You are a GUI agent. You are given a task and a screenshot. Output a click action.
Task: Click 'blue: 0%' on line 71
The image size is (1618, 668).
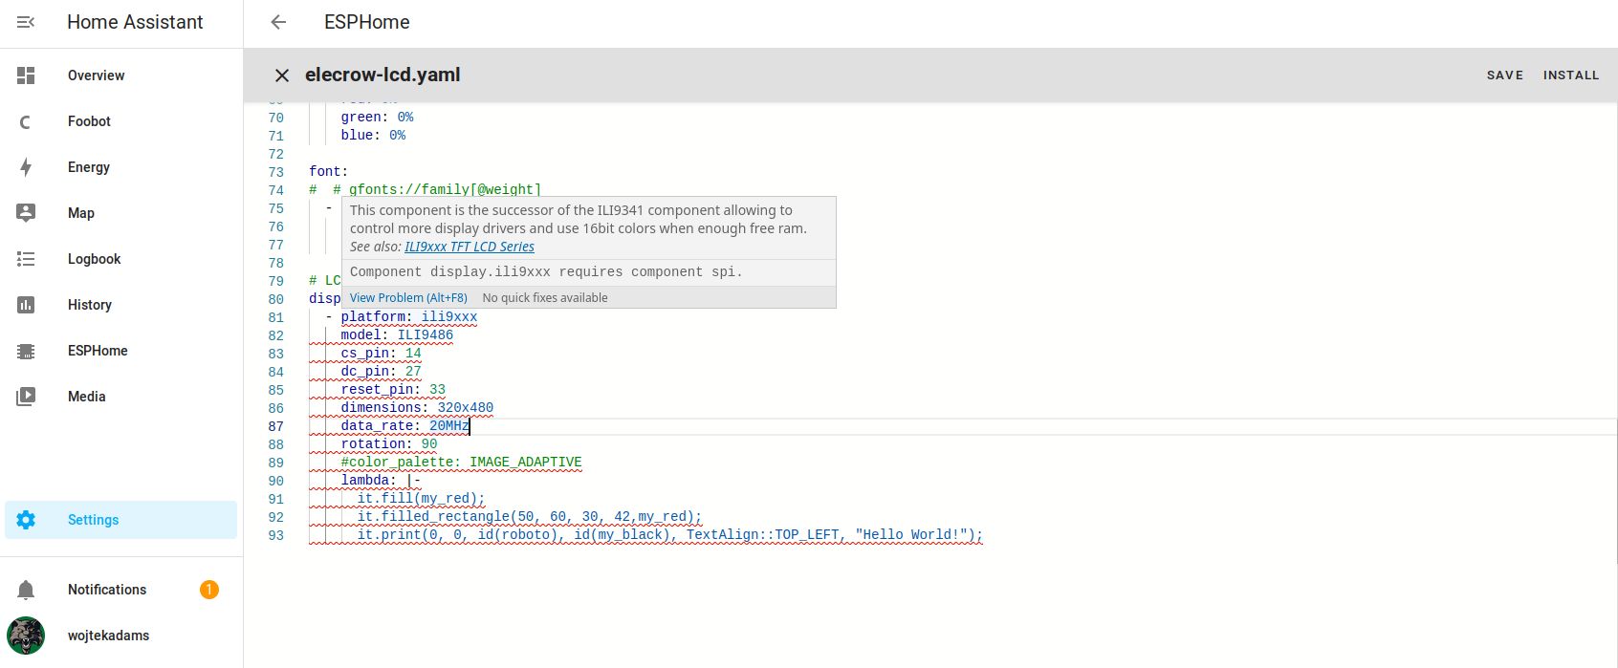373,136
